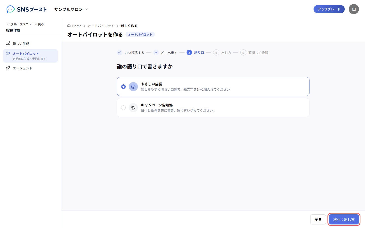Click the megaphone icon on キャンペーン告知係
This screenshot has width=365, height=228.
(133, 108)
